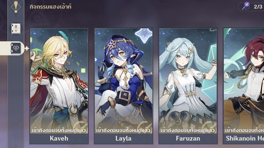Select the hangout events book tab
Viewport: 264px width, 148px height.
(x=16, y=48)
